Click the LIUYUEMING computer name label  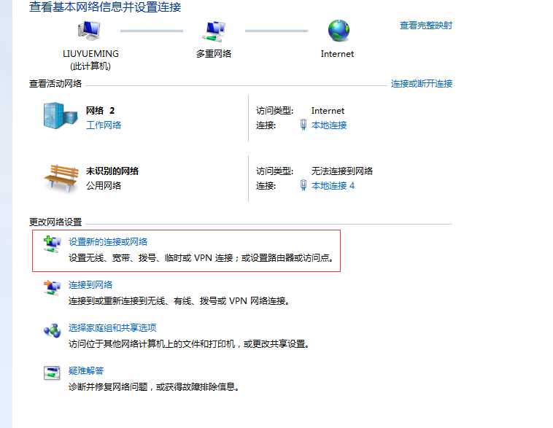tap(90, 53)
